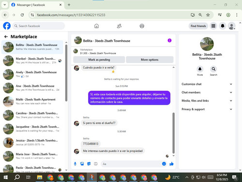Open the weather widget showing 22°C

click(172, 177)
